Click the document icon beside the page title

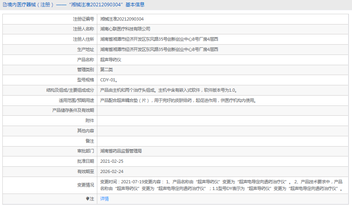point(5,5)
